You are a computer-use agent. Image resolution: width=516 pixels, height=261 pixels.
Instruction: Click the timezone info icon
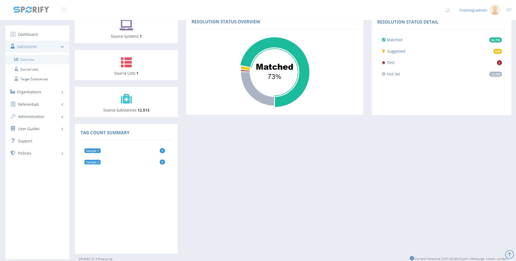point(412,258)
